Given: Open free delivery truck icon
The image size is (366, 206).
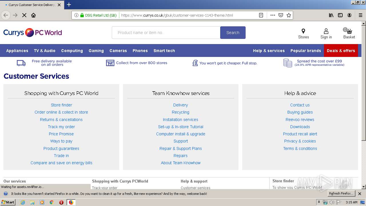Looking at the screenshot, I should 21,63.
